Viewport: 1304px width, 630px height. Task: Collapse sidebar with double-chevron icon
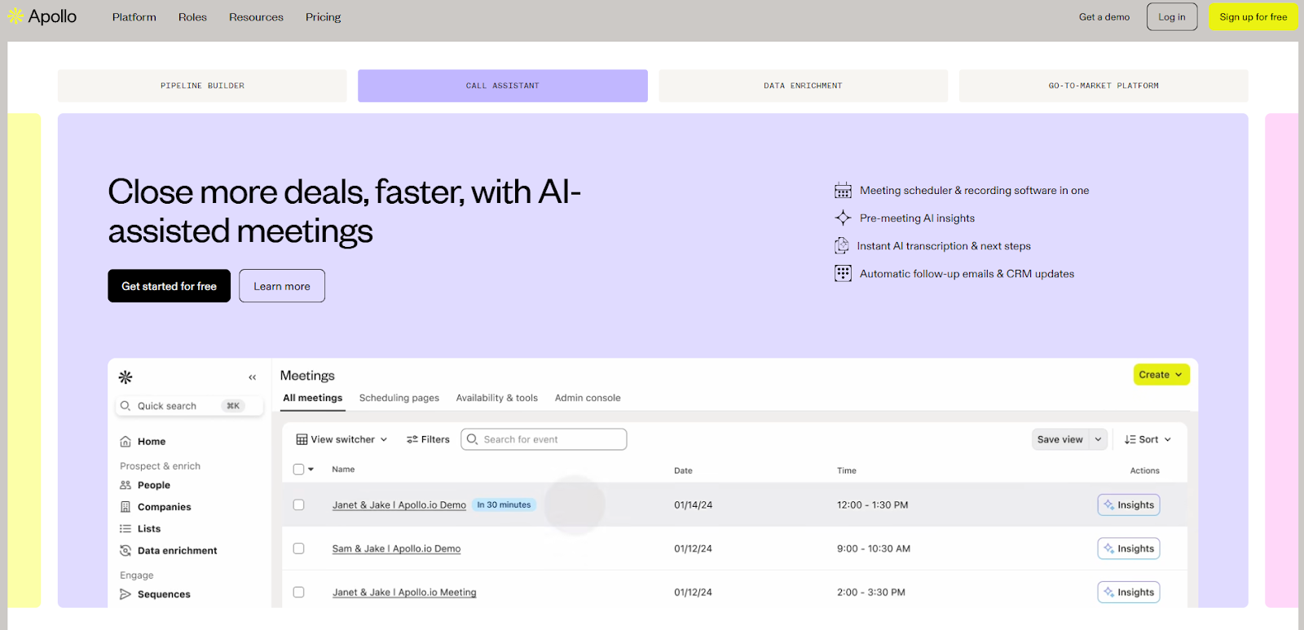(x=253, y=377)
